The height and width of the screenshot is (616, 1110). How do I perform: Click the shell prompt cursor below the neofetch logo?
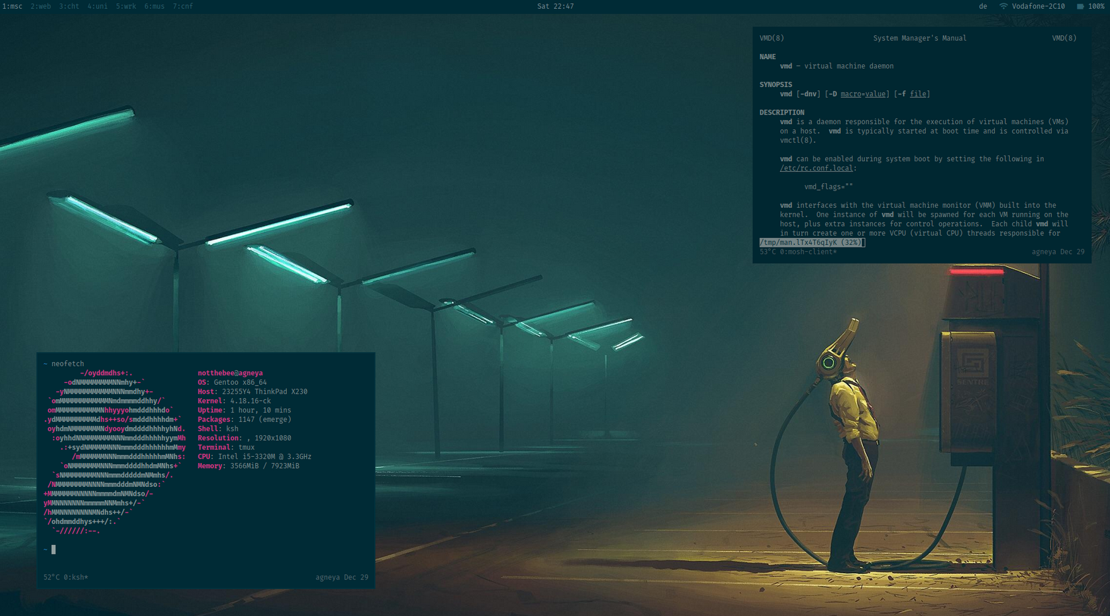(x=54, y=550)
